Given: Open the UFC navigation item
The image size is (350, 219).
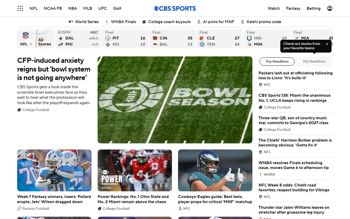Looking at the screenshot, I should pyautogui.click(x=102, y=8).
